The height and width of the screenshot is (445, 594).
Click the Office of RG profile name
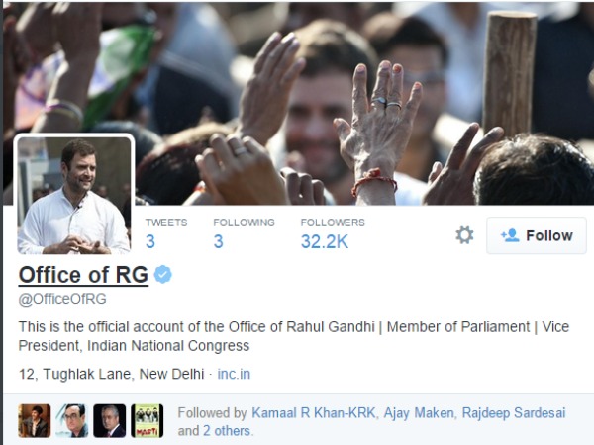click(x=83, y=274)
